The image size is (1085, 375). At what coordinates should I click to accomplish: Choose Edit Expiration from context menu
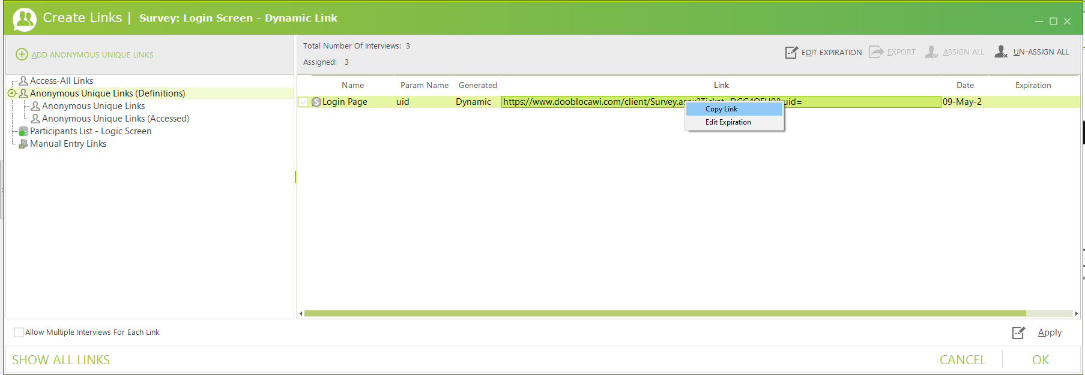pos(734,122)
